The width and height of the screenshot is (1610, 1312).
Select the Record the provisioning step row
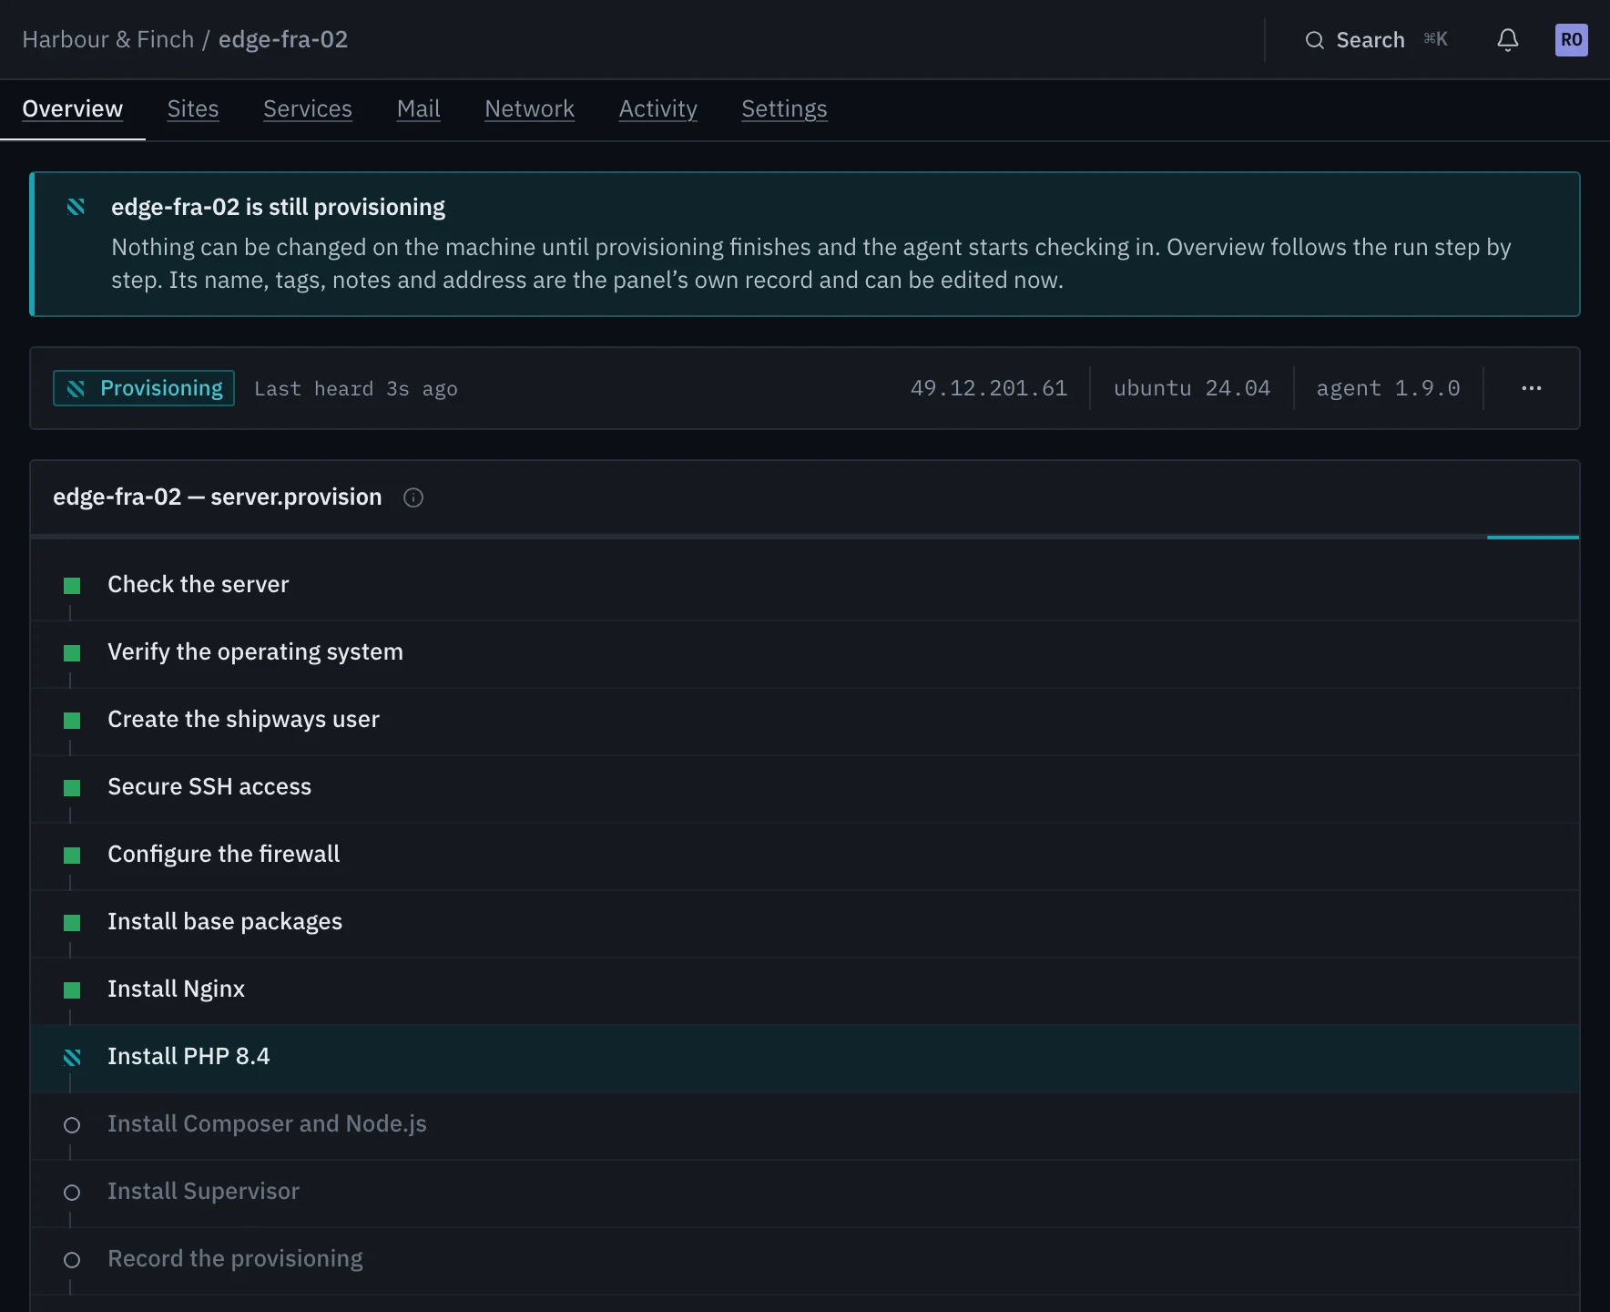[805, 1260]
